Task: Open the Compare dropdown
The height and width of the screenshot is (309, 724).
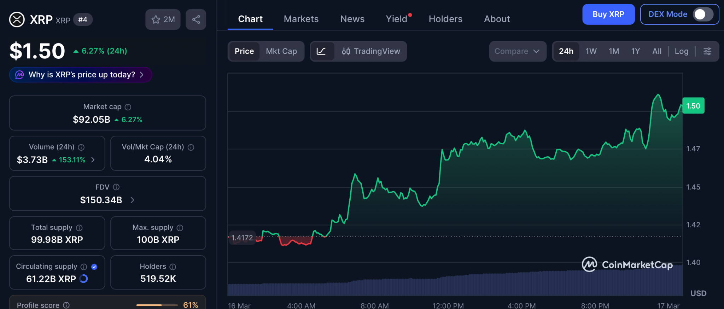Action: click(x=517, y=51)
